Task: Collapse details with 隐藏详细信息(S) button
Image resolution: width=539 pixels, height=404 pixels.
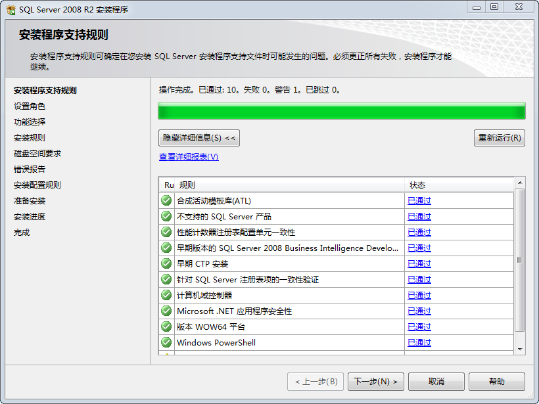Action: pos(199,138)
